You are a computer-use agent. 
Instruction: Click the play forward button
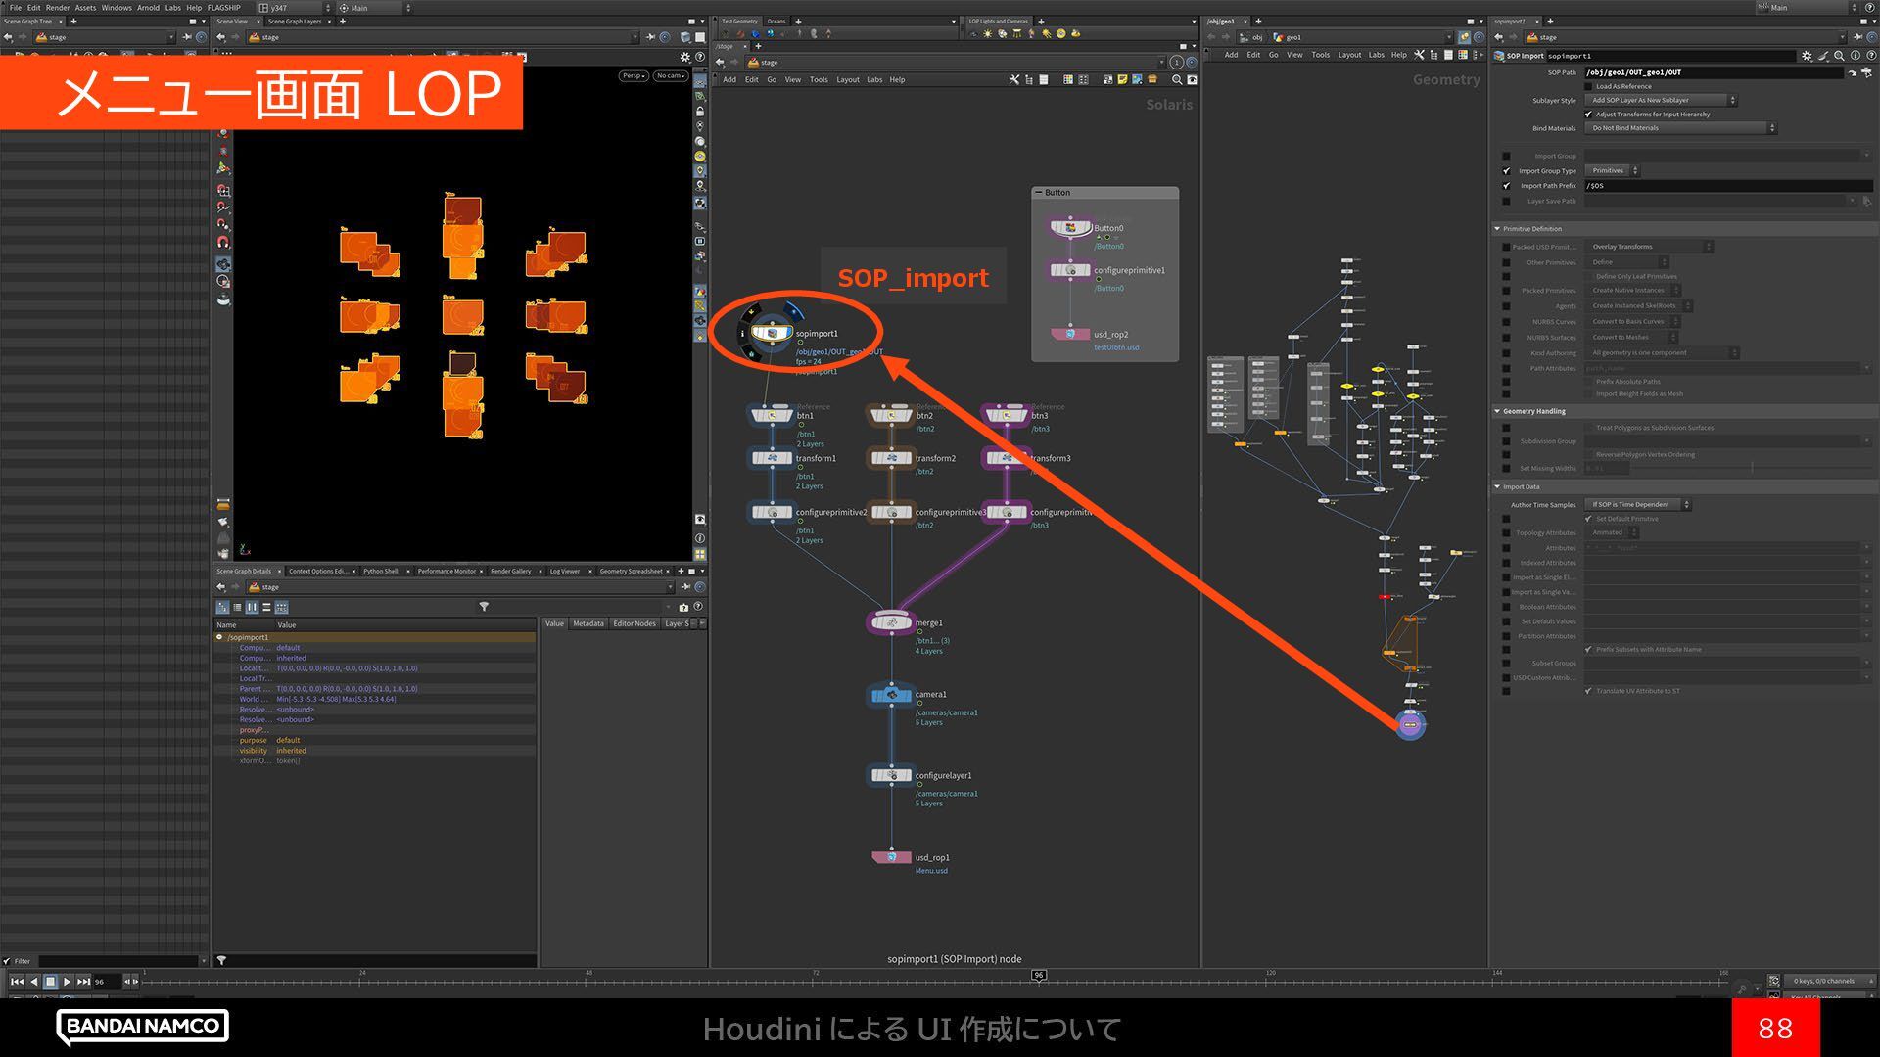click(67, 981)
